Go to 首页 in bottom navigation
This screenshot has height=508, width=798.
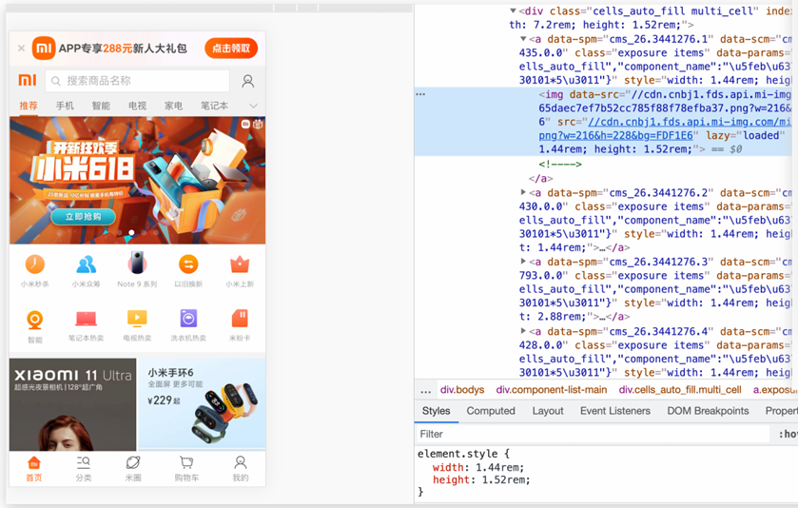(34, 469)
